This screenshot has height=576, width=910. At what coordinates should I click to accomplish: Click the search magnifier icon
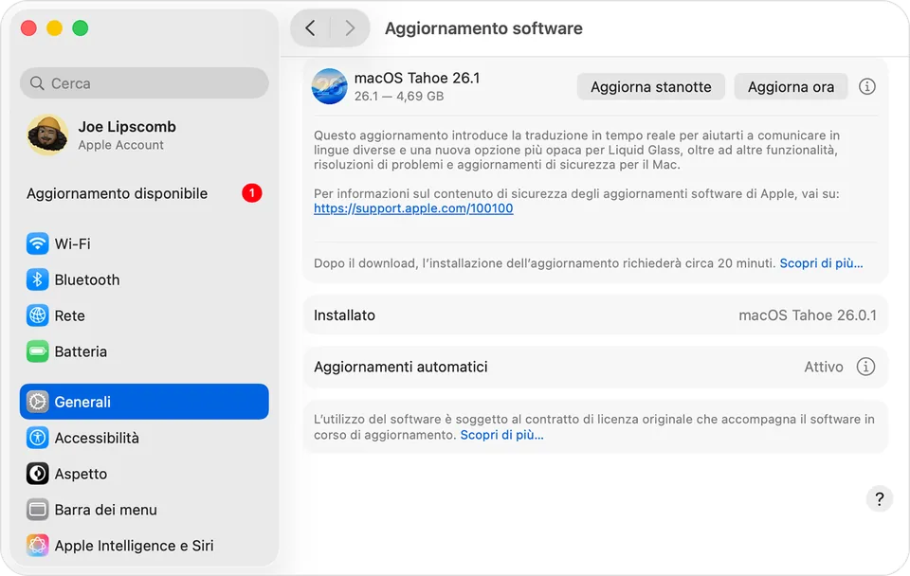pos(37,83)
